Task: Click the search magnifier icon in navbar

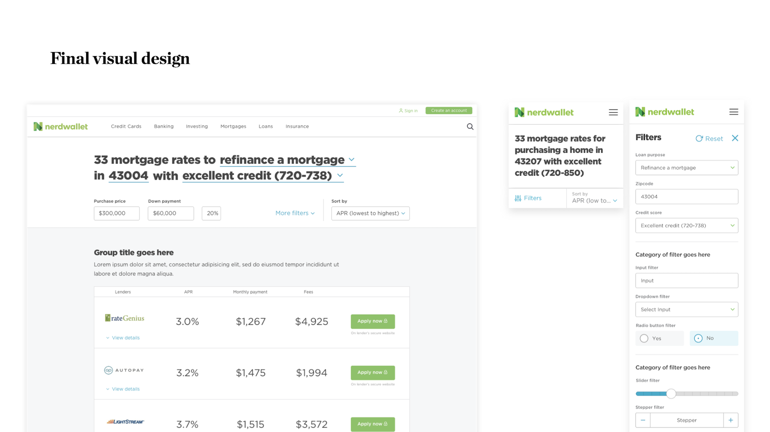Action: click(x=470, y=126)
